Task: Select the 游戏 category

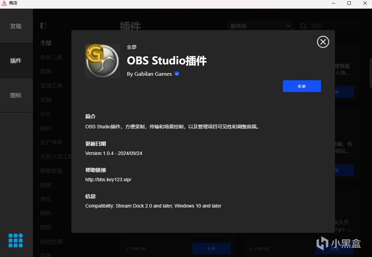Action: tap(45, 128)
